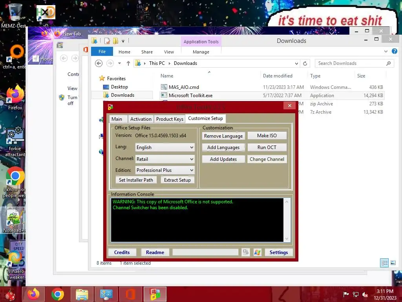
Task: Click Control Panel icon in taskbar
Action: [x=106, y=294]
